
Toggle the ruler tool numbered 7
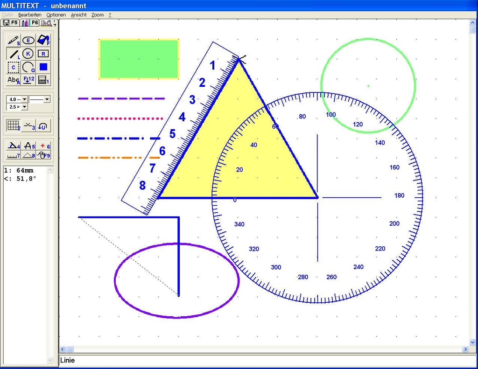click(x=14, y=155)
